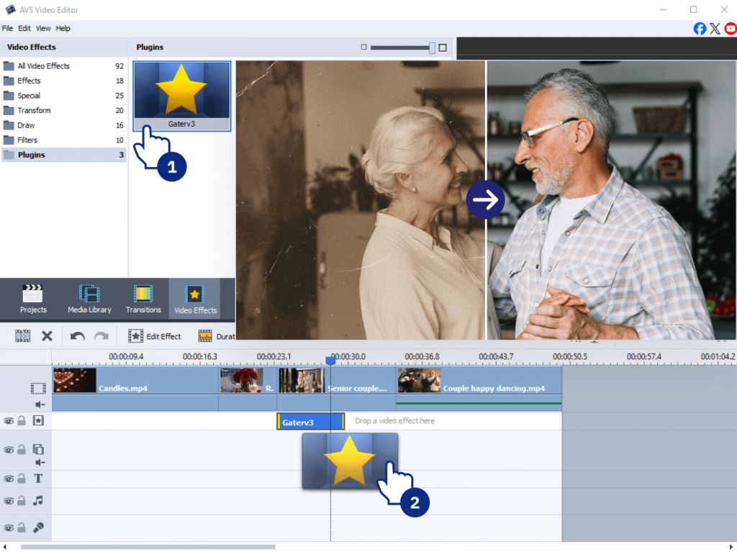Lock the audio music track
737x552 pixels.
tap(22, 501)
